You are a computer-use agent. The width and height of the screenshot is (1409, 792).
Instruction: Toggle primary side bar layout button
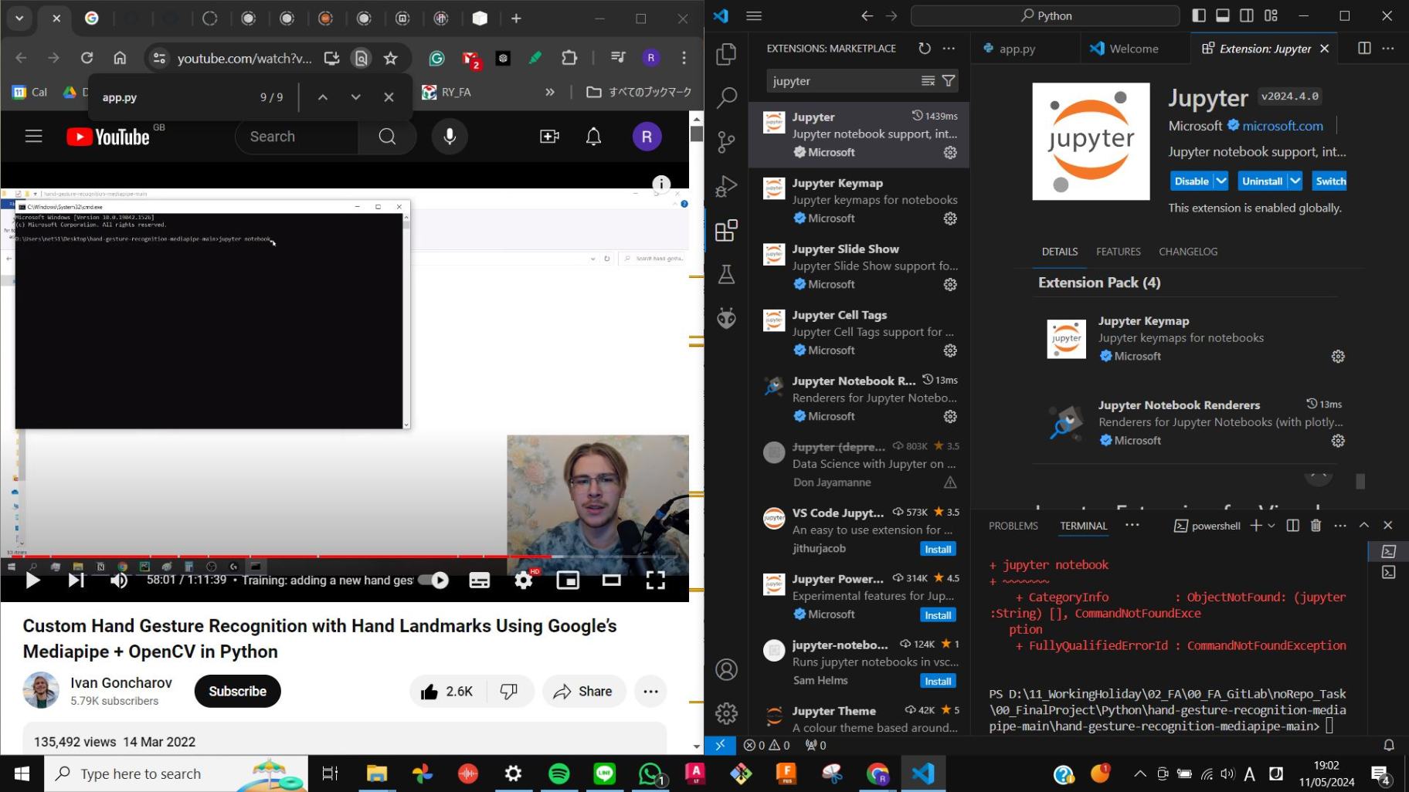tap(1199, 15)
